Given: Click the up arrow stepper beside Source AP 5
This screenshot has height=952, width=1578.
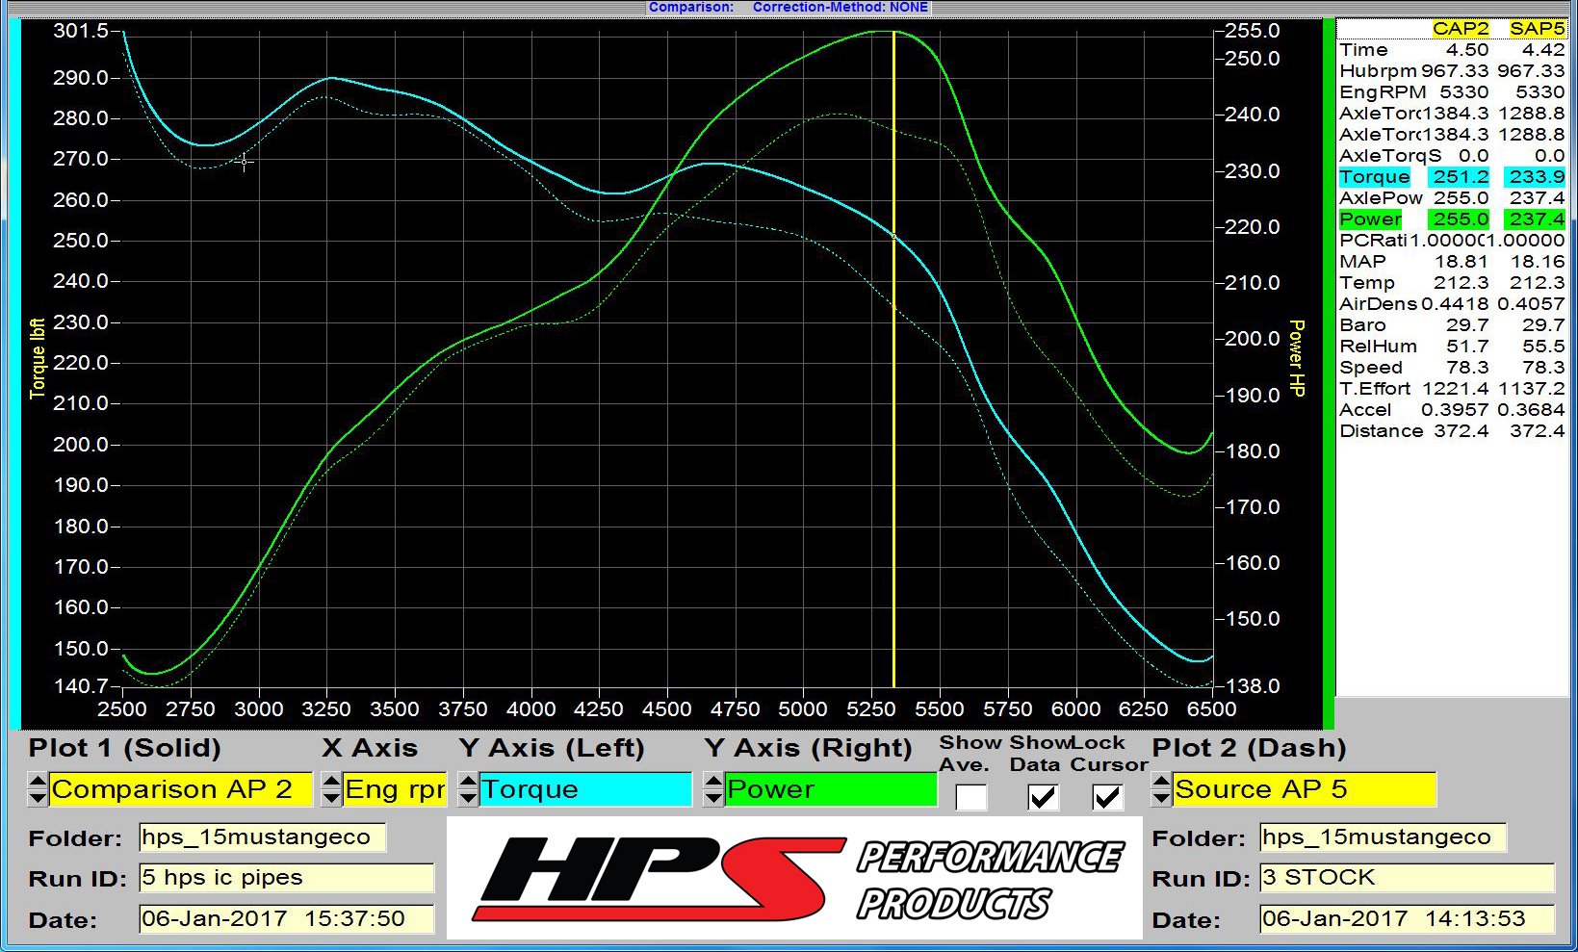Looking at the screenshot, I should tap(1159, 784).
